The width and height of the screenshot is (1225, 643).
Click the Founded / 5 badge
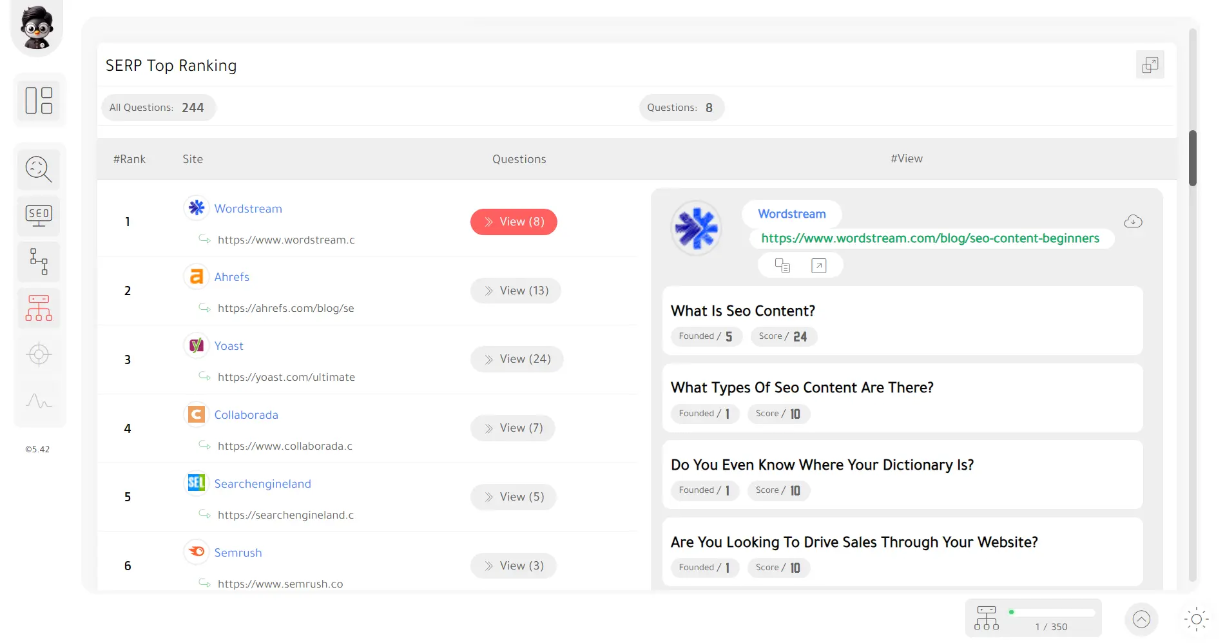[706, 336]
